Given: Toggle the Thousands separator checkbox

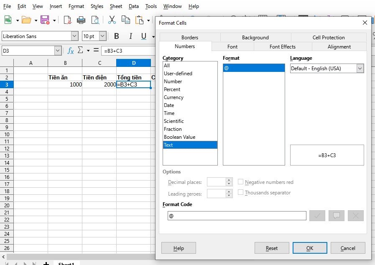Looking at the screenshot, I should tap(241, 193).
